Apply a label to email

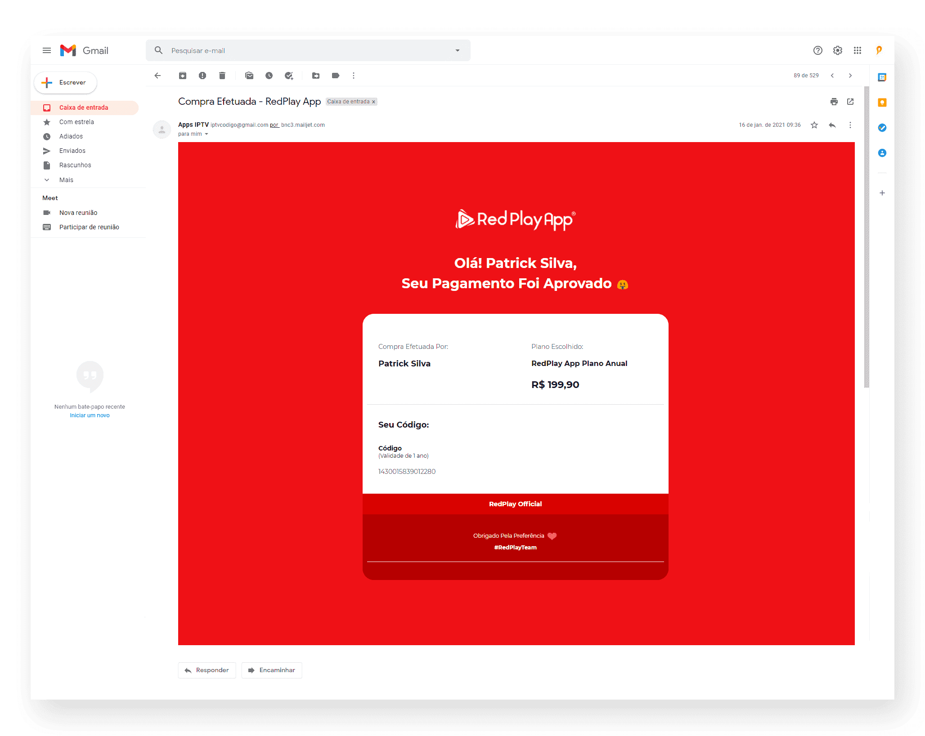(x=336, y=76)
